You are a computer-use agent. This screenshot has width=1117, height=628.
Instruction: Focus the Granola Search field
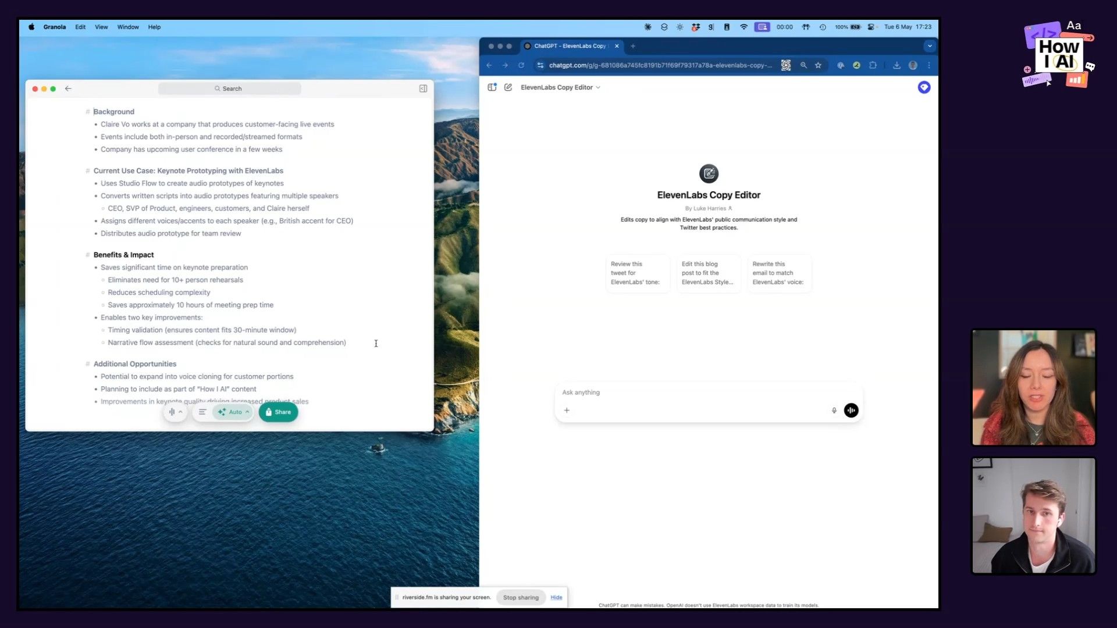click(229, 88)
